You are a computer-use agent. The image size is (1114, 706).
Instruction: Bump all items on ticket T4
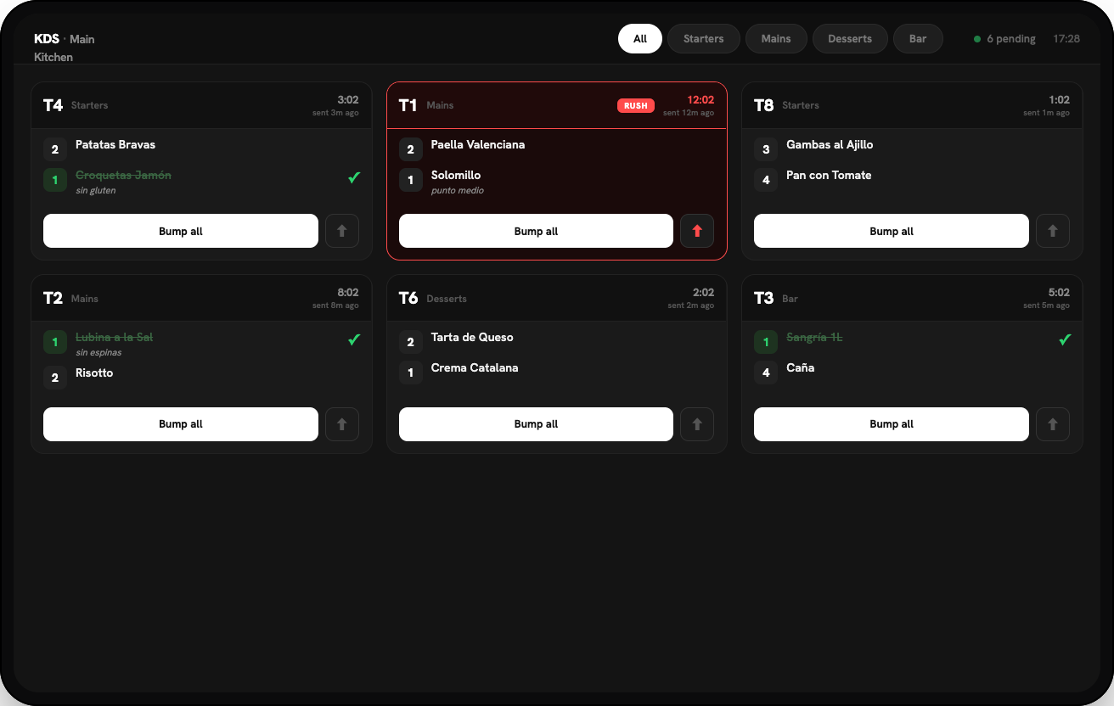[181, 231]
